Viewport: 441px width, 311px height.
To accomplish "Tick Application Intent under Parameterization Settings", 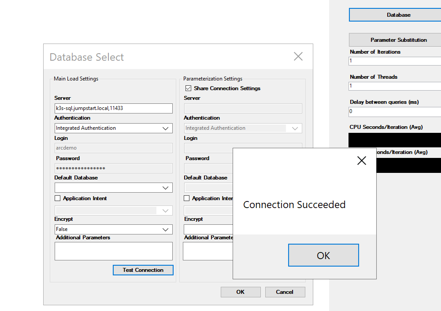I will point(186,198).
